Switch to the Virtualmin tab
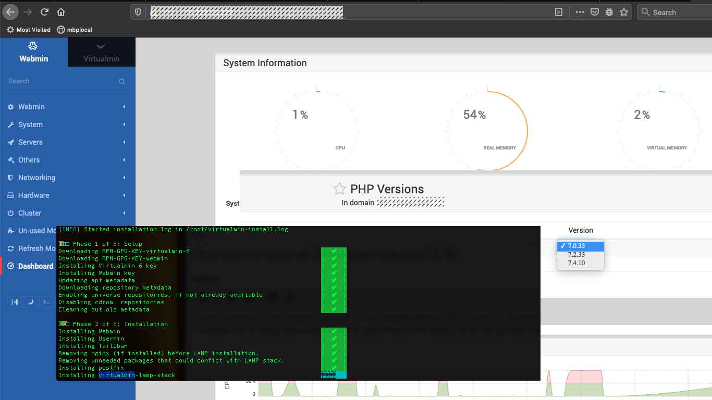 (x=102, y=52)
